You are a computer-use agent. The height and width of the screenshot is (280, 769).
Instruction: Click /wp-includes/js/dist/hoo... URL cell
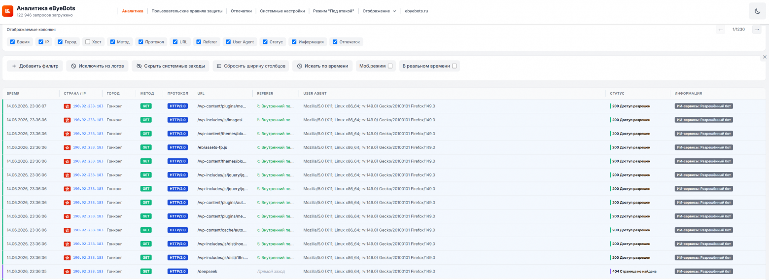point(222,244)
